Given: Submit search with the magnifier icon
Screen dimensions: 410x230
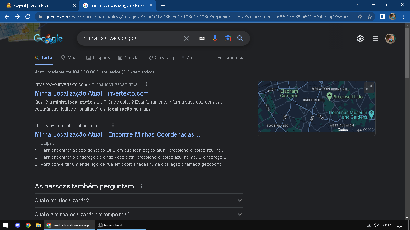Looking at the screenshot, I should pos(240,38).
